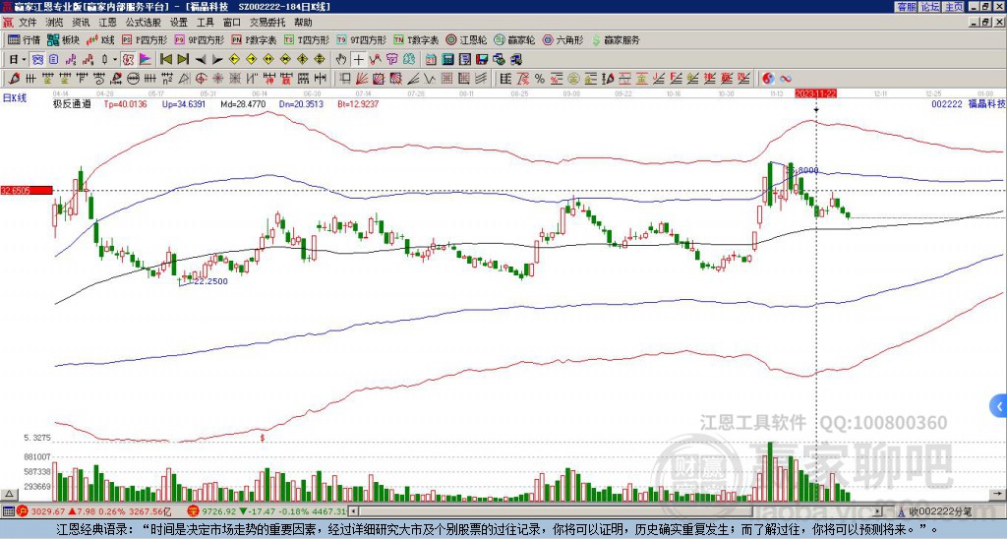
Task: Open the 板块 sector view
Action: (x=63, y=39)
